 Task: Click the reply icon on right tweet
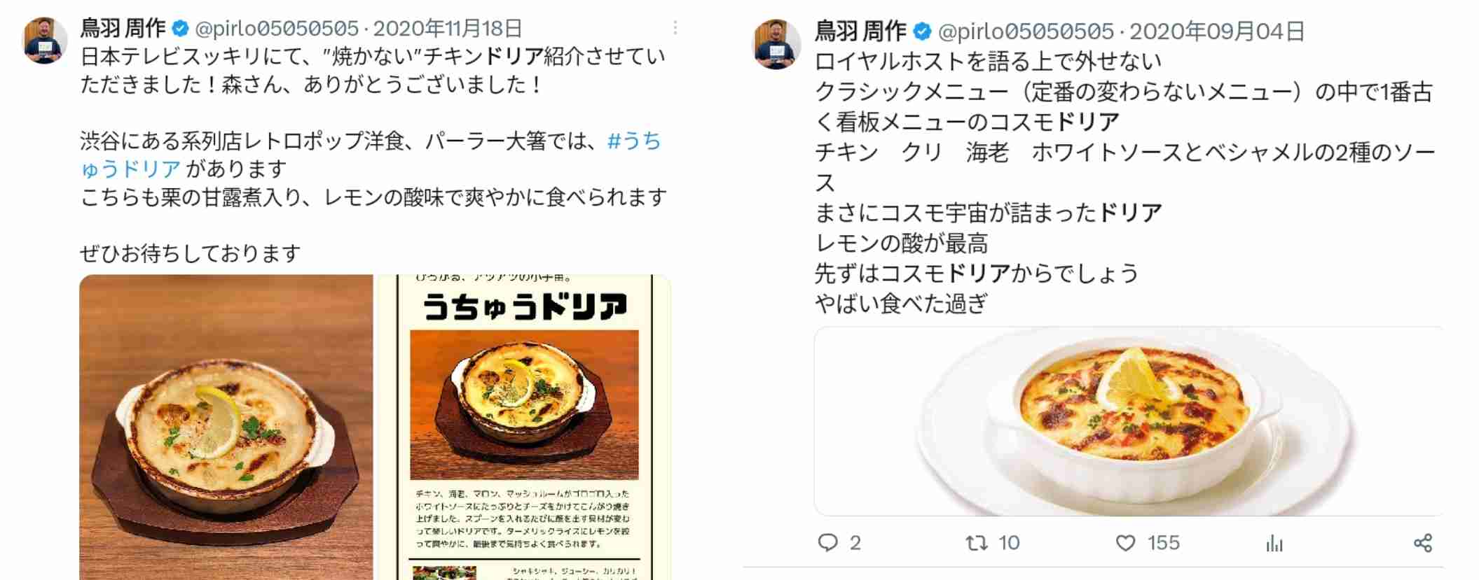828,543
